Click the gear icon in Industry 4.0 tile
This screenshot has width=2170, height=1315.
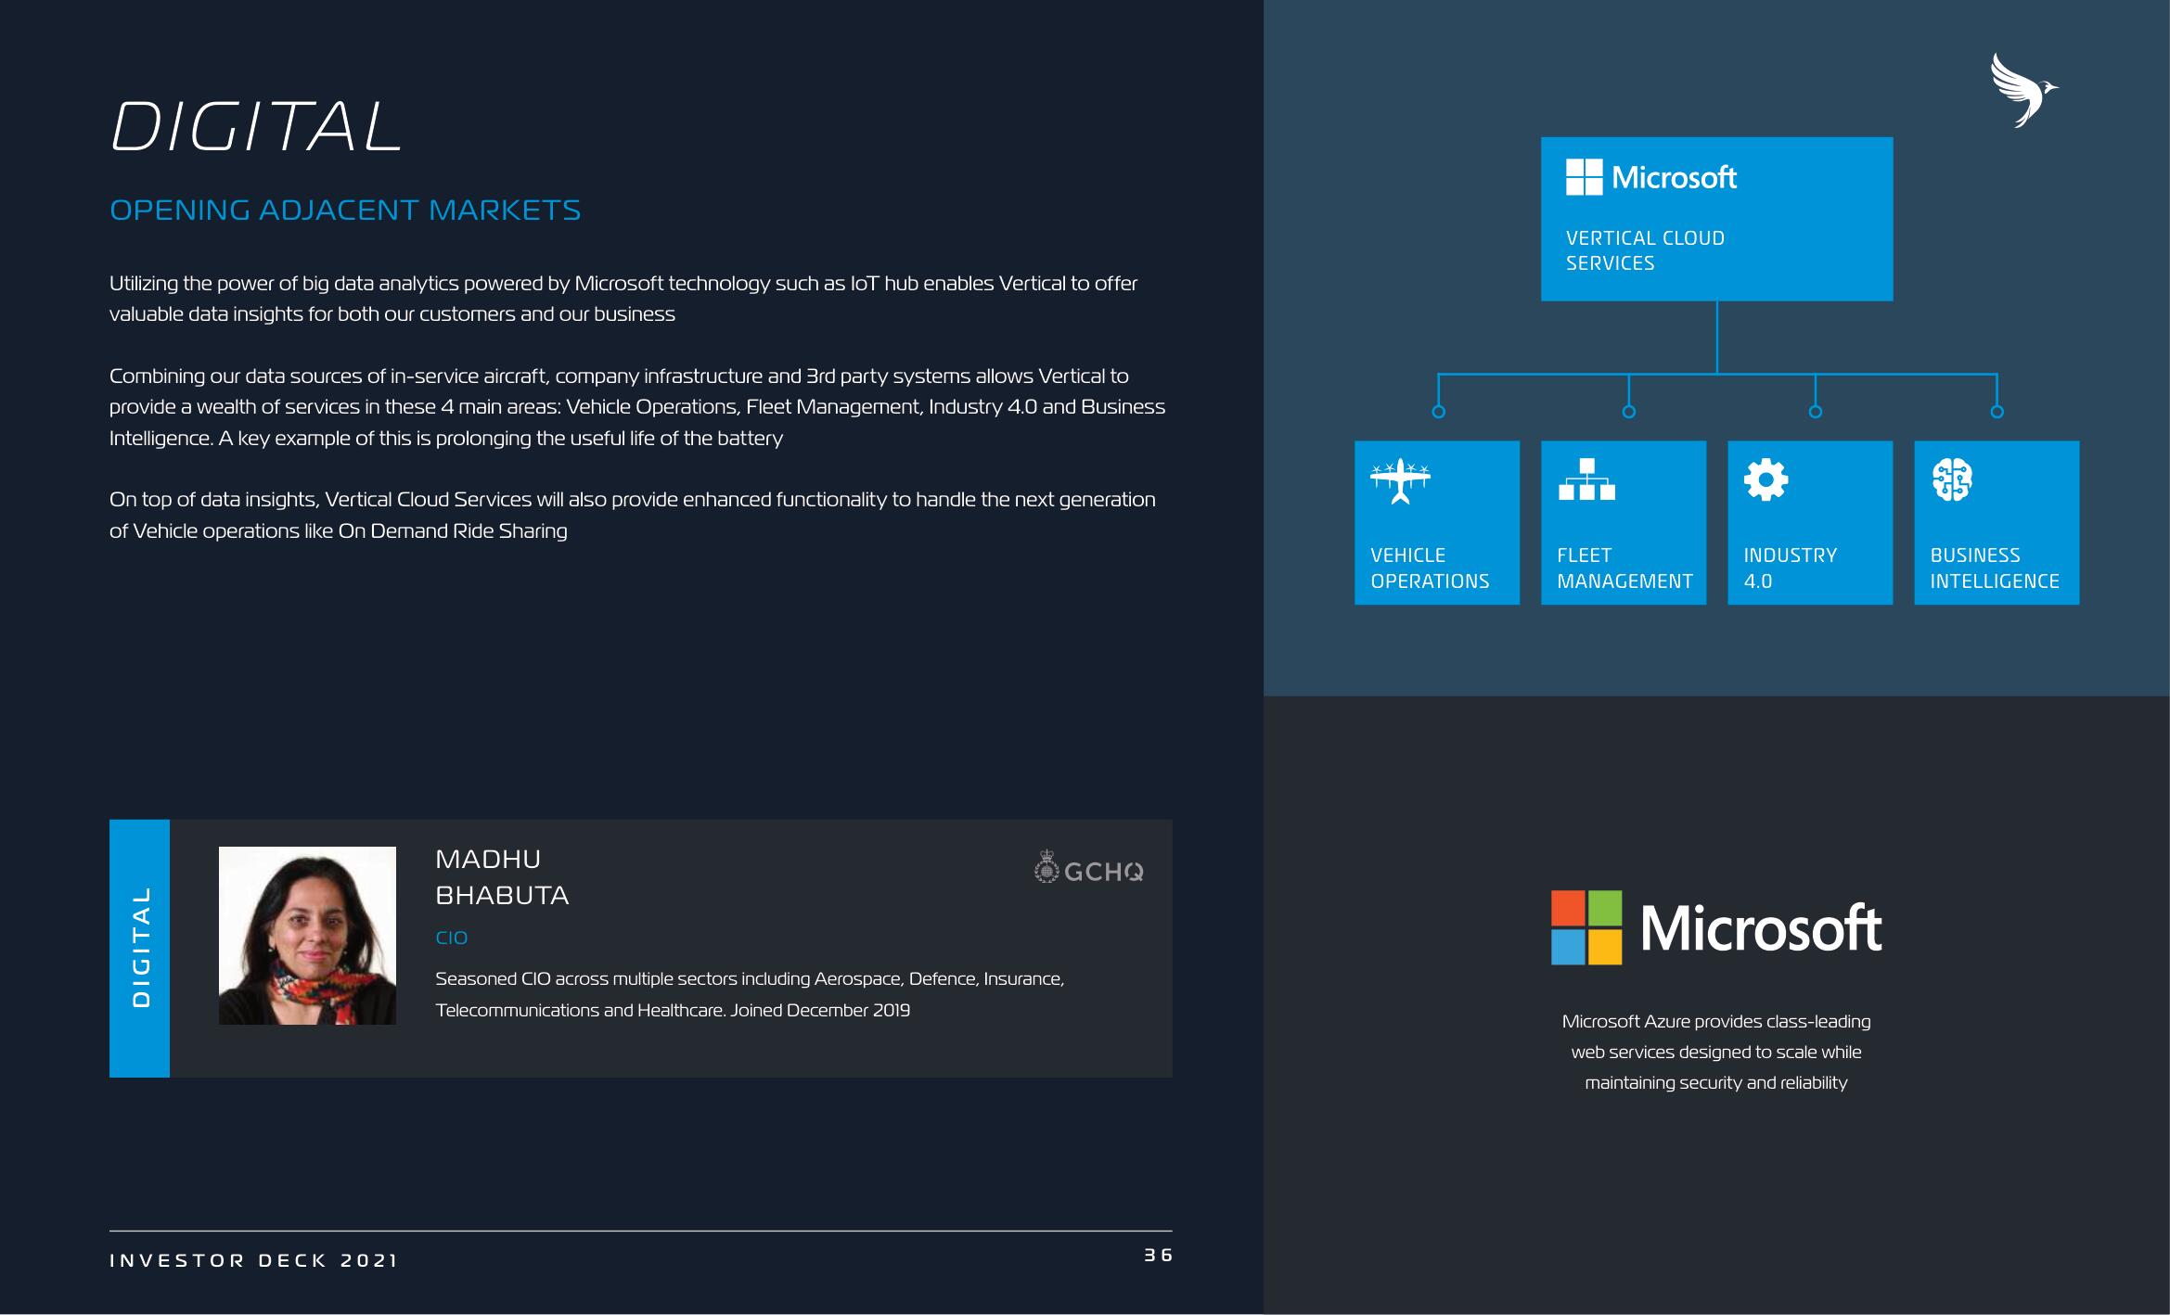[x=1766, y=480]
